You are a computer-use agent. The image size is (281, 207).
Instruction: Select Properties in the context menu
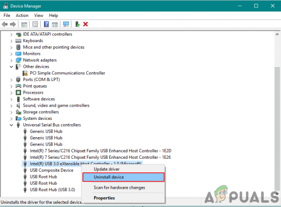[104, 198]
